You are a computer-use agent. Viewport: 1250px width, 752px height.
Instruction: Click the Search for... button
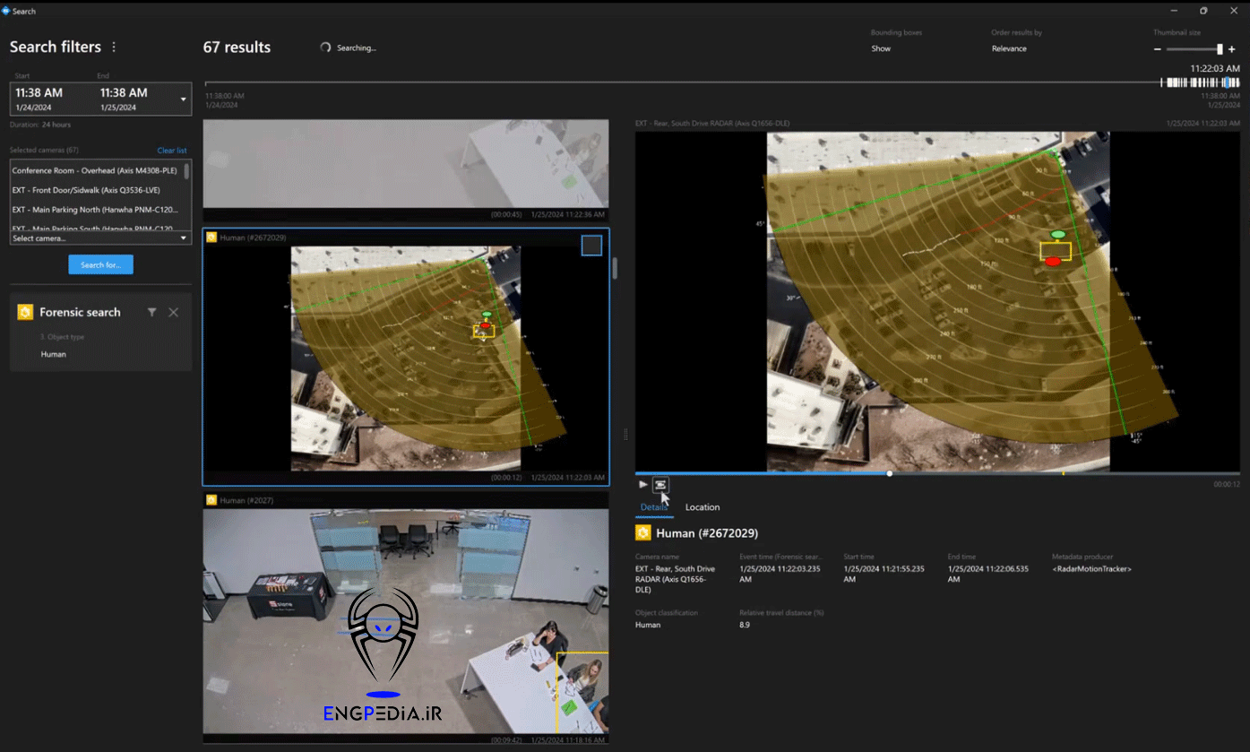point(100,264)
